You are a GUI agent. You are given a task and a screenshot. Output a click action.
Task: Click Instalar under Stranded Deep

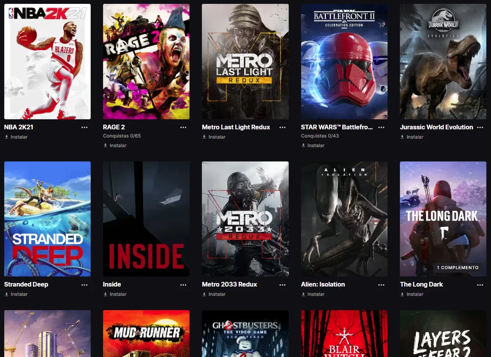[x=16, y=294]
